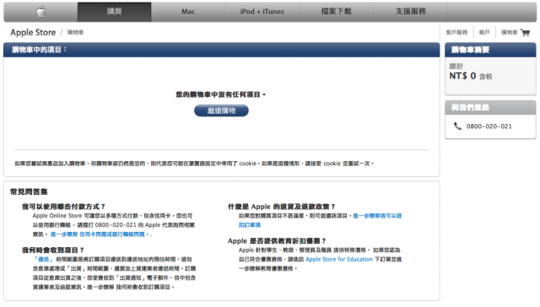Open the 購買 tab

115,12
